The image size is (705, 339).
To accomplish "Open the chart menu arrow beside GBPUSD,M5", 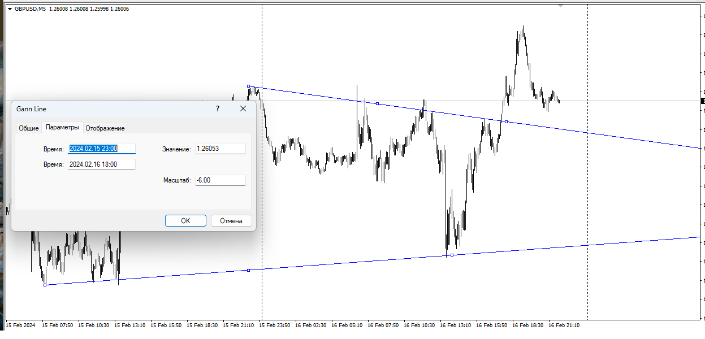I will click(x=10, y=8).
